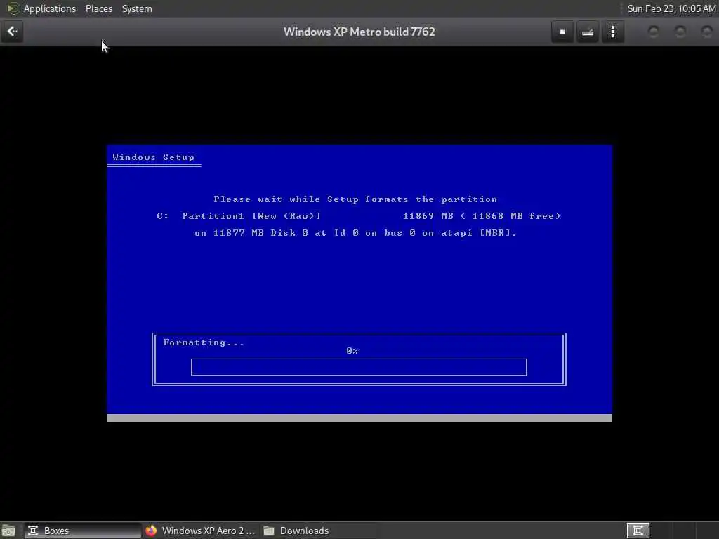Click the middle header bar window button
The height and width of the screenshot is (539, 719).
[x=680, y=32]
